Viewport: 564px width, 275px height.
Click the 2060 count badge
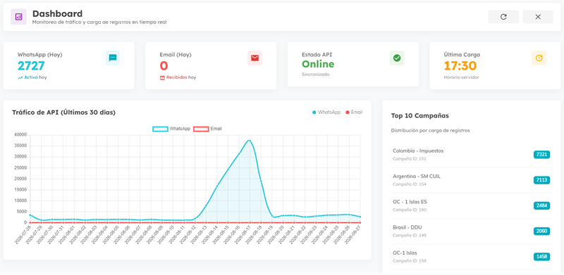541,231
